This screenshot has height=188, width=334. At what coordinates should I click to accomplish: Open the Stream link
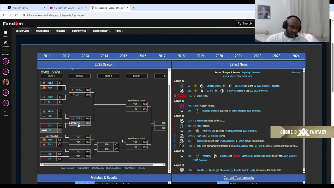[141, 168]
